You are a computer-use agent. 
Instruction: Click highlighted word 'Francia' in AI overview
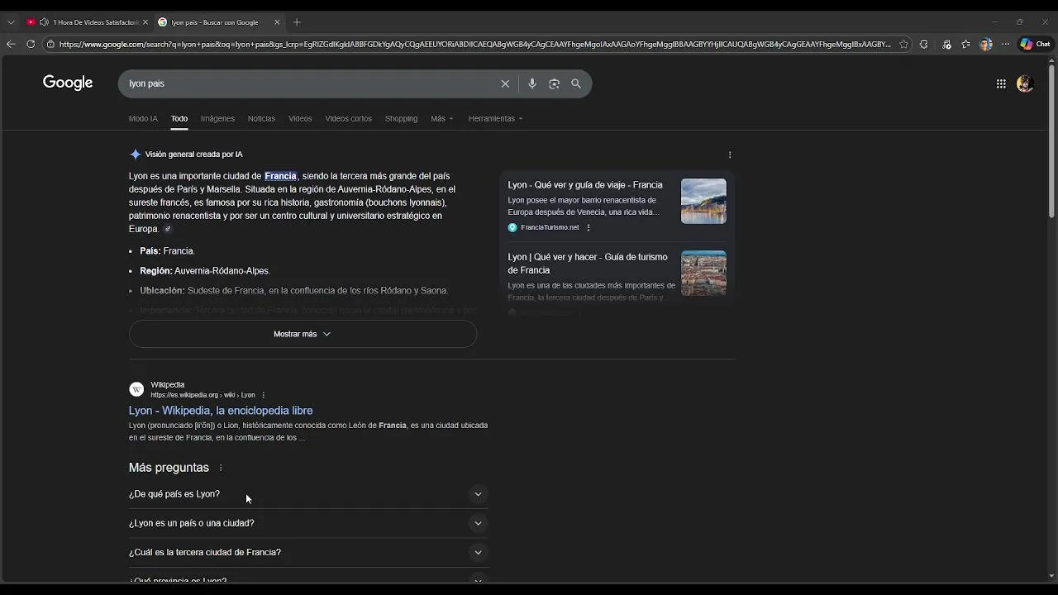280,176
